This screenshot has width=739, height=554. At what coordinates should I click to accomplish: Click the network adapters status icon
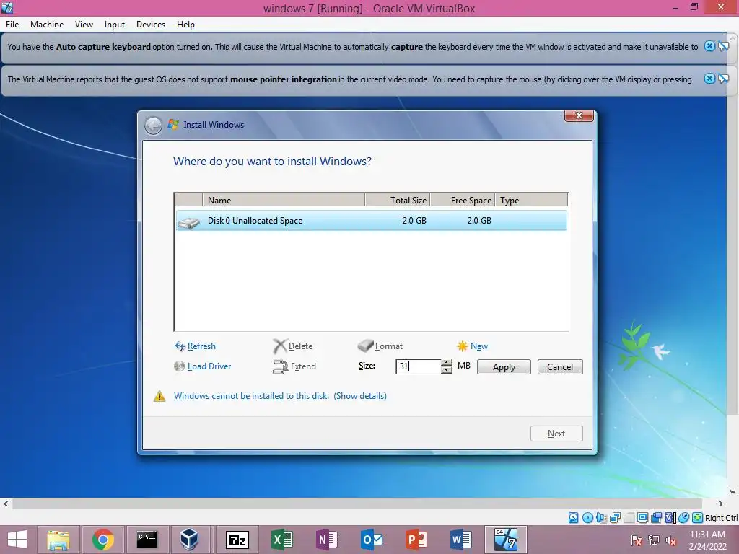[x=615, y=518]
